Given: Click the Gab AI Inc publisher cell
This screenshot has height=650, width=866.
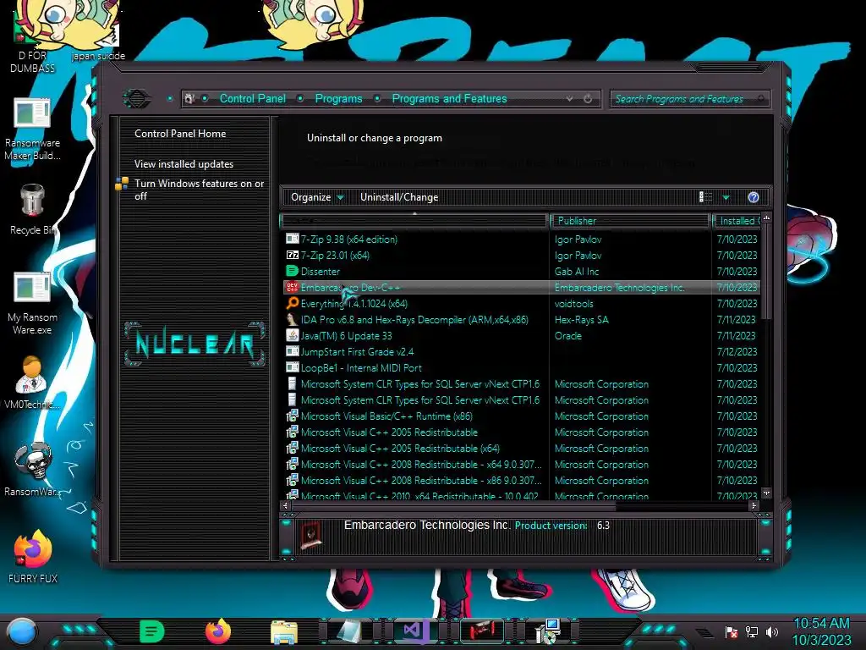Looking at the screenshot, I should click(x=577, y=272).
